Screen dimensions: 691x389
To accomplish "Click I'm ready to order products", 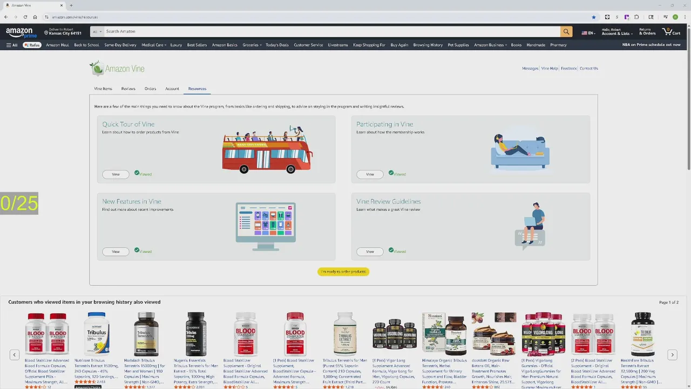I will (343, 272).
